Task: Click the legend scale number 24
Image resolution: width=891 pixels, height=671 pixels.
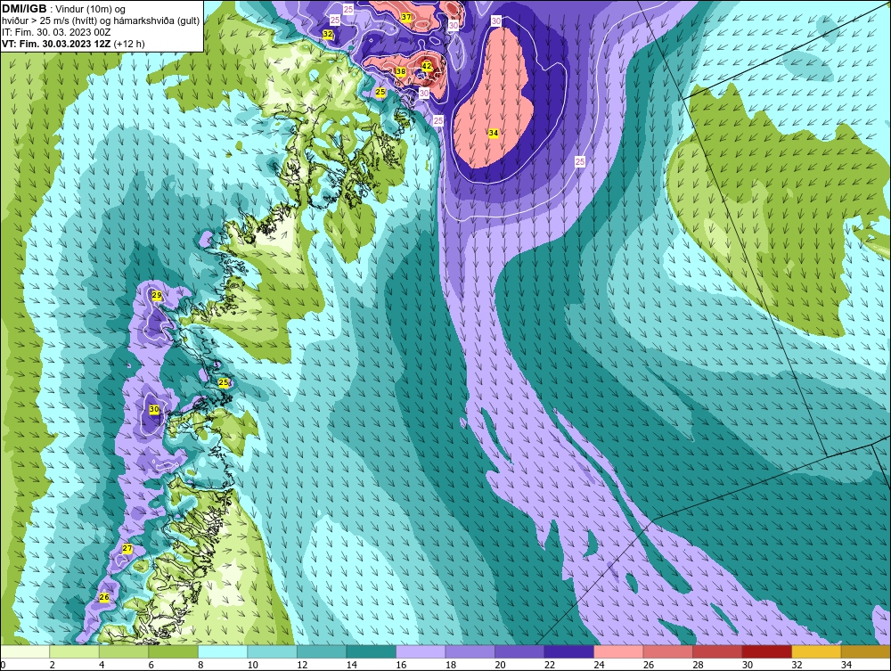Action: coord(599,665)
